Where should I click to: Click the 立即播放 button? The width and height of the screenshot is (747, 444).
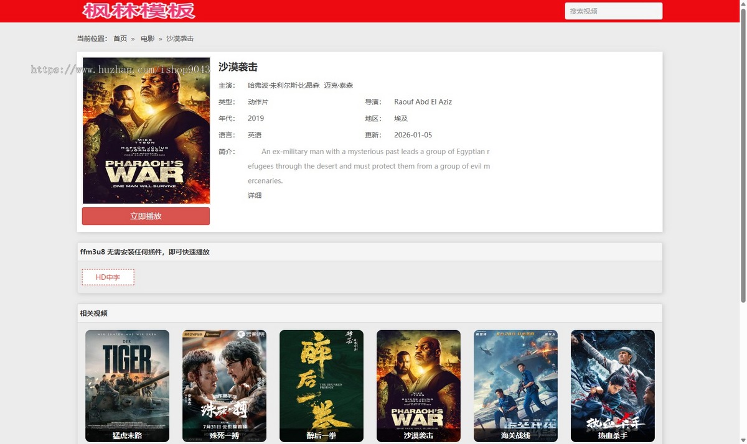pos(146,216)
